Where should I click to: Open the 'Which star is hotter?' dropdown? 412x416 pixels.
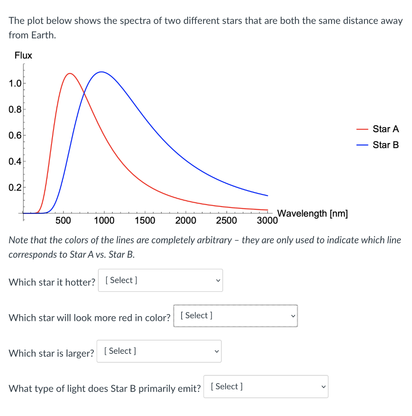coord(160,280)
